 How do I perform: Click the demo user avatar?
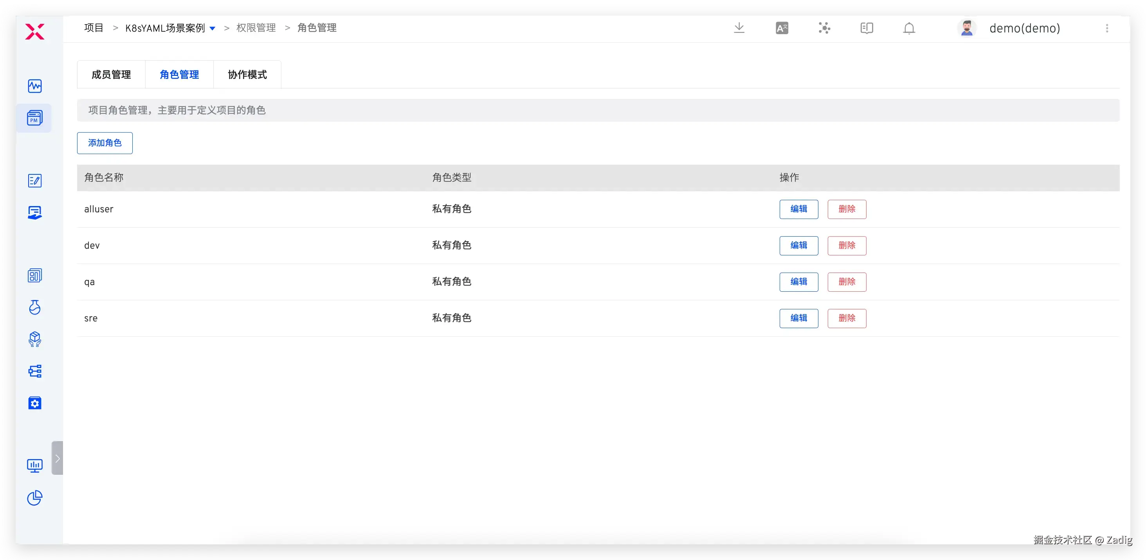click(x=966, y=29)
